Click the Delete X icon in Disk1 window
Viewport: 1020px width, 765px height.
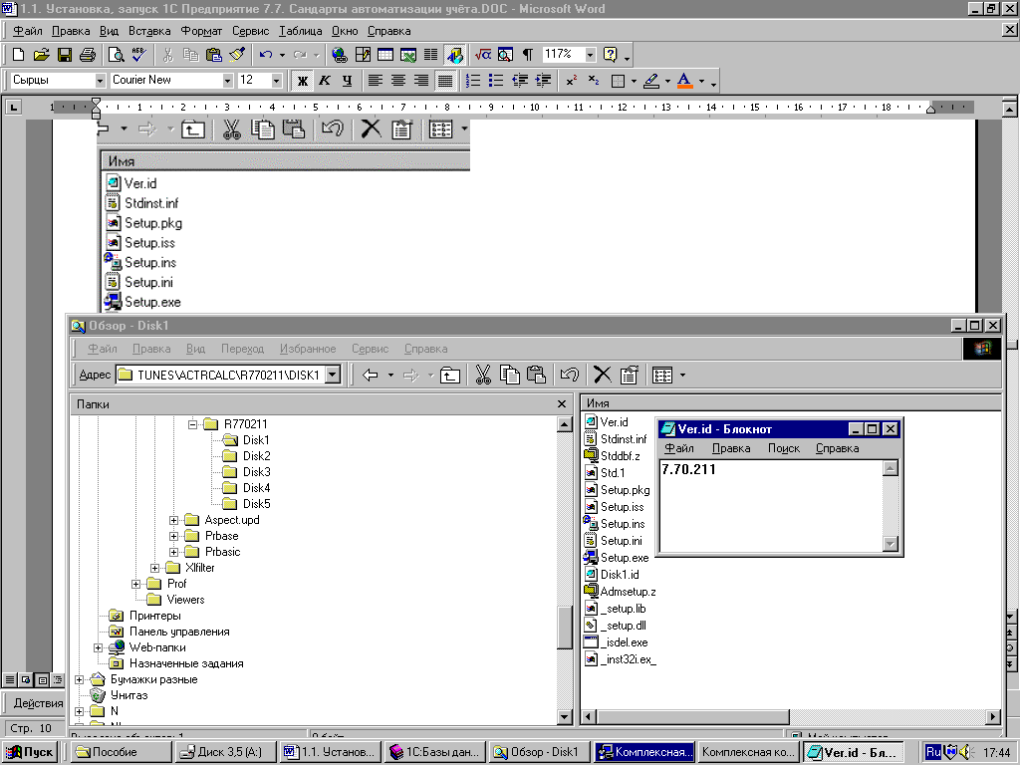603,375
